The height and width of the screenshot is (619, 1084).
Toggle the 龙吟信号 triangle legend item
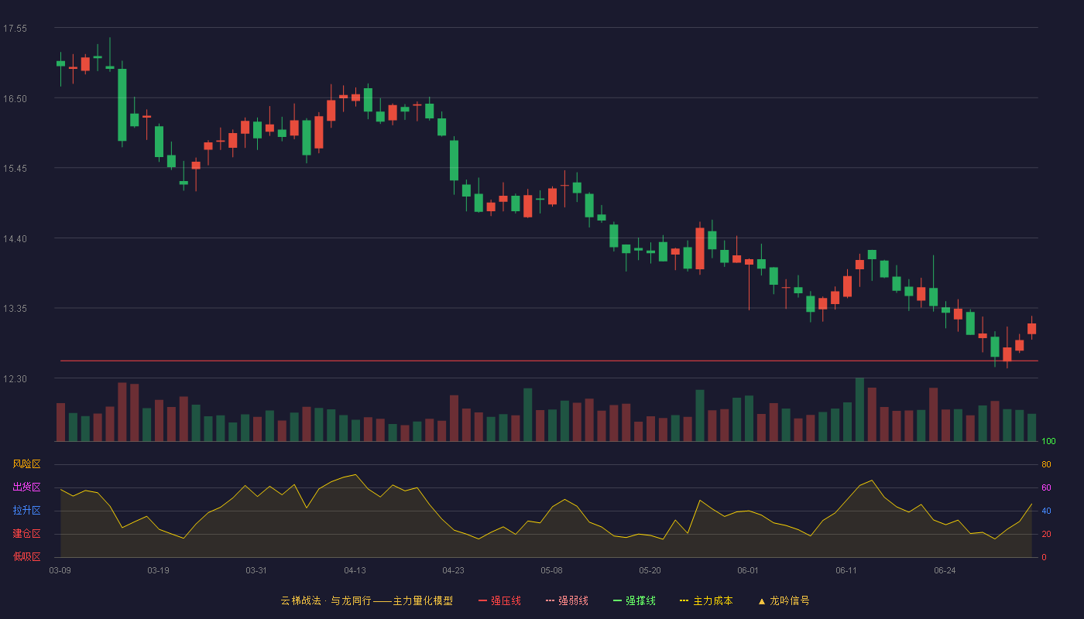[x=783, y=600]
